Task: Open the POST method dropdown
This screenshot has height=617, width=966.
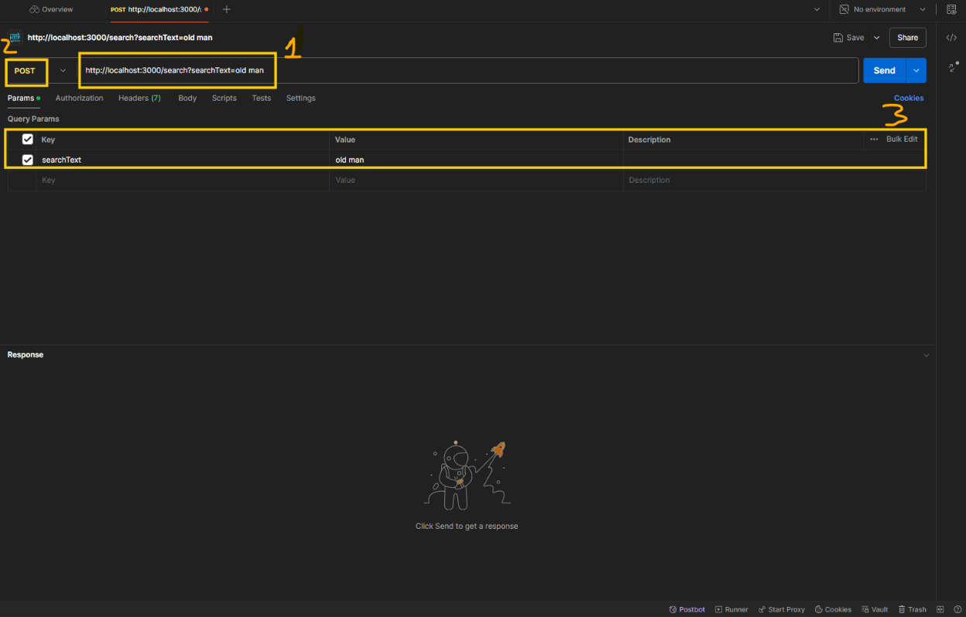Action: [x=63, y=70]
